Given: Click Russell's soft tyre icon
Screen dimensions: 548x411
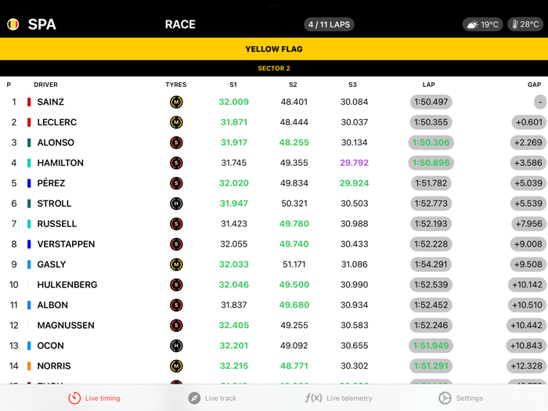Looking at the screenshot, I should (x=176, y=224).
